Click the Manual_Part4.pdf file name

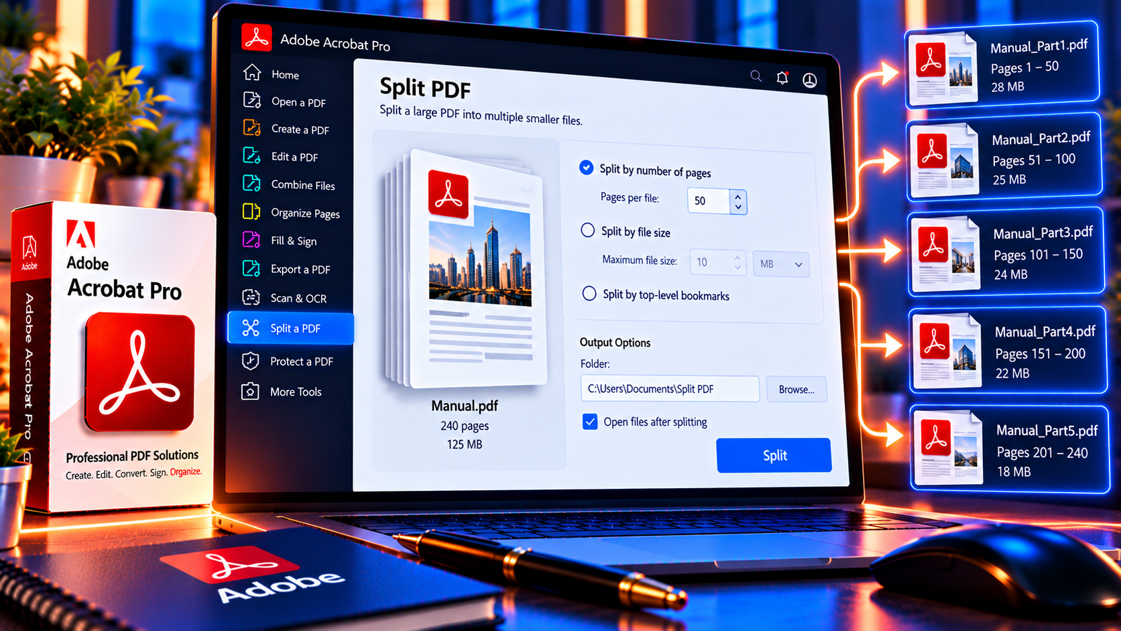[x=1045, y=332]
